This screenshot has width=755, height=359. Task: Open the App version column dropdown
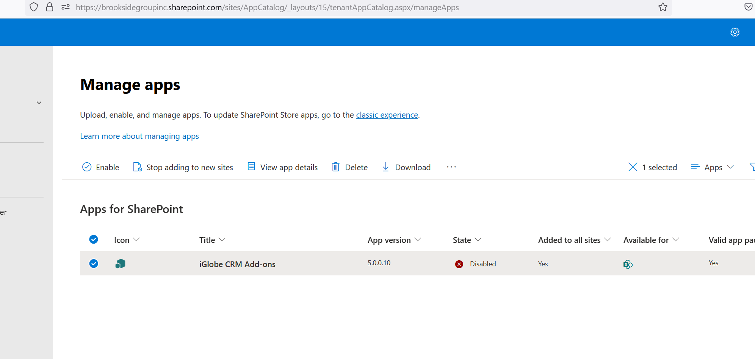click(x=418, y=239)
